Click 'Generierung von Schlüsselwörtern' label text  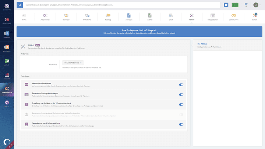point(46,123)
